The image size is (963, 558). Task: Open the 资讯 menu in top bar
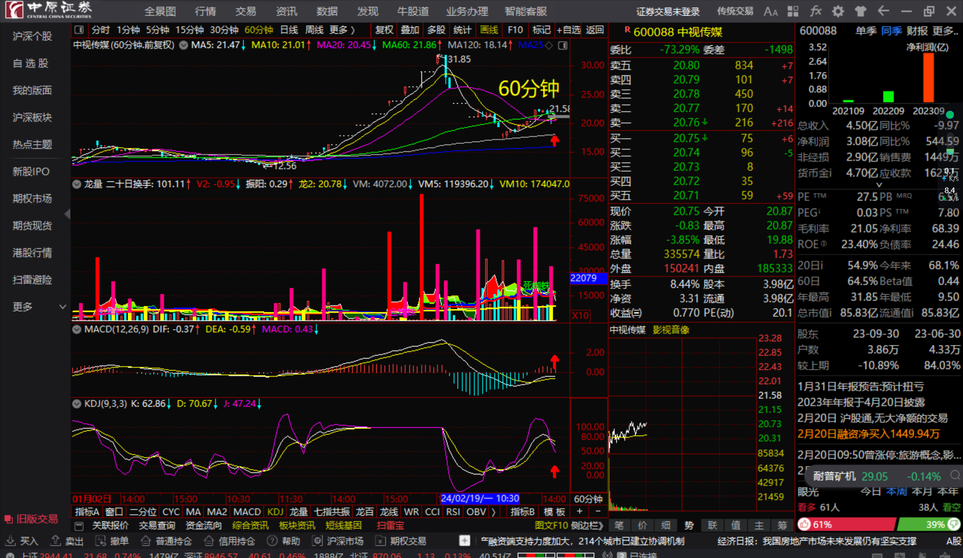[x=286, y=11]
